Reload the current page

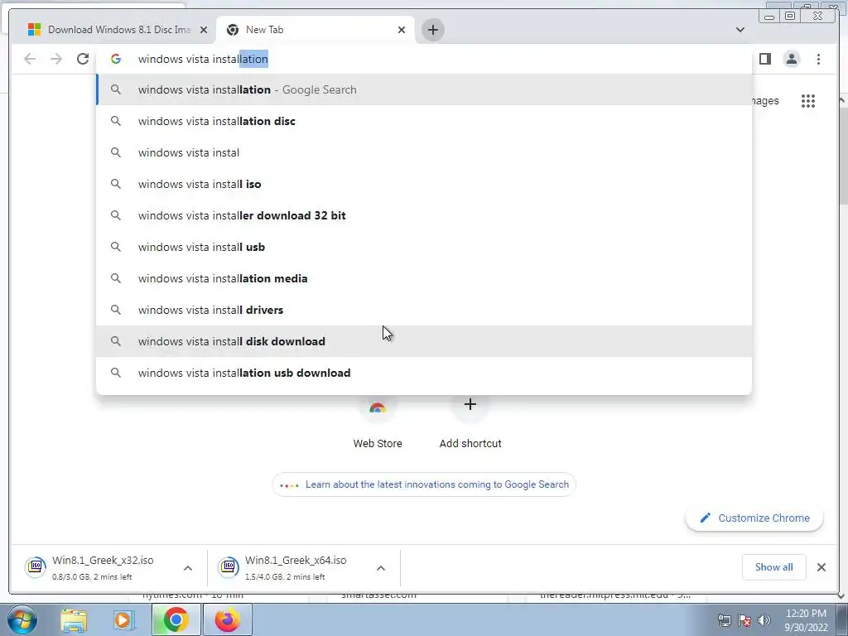tap(83, 59)
